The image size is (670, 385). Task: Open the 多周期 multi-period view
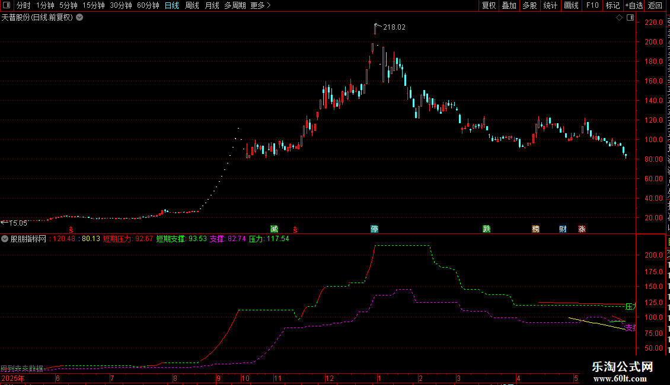(x=235, y=5)
